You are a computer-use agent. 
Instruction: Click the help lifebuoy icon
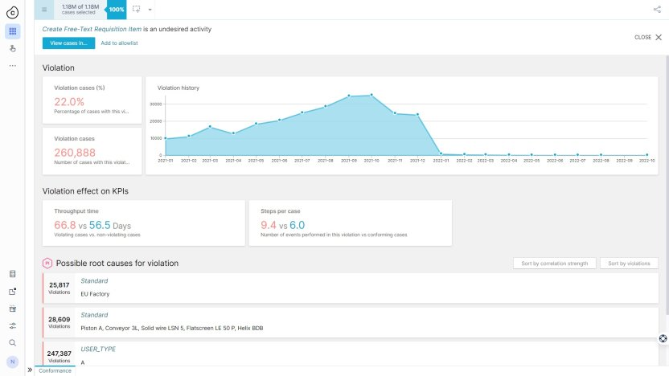click(x=663, y=338)
